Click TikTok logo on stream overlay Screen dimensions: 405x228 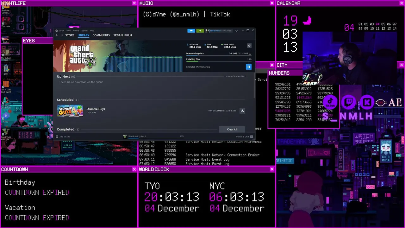click(x=330, y=102)
